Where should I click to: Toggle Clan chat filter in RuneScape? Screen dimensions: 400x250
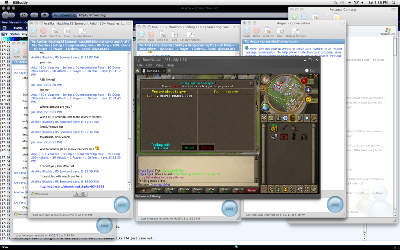tap(212, 191)
